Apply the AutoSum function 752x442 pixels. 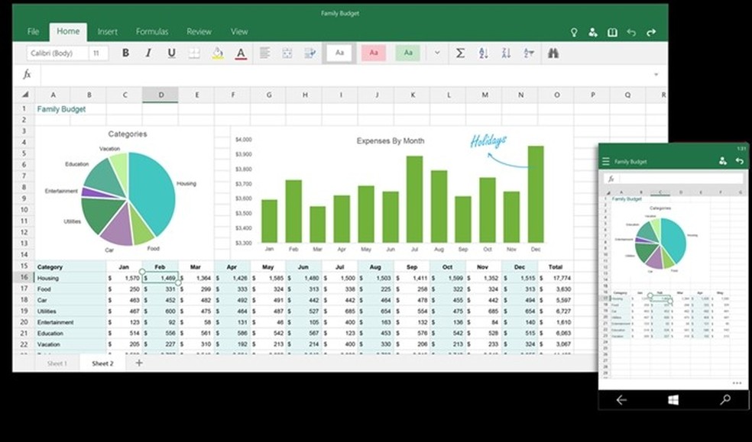(460, 53)
